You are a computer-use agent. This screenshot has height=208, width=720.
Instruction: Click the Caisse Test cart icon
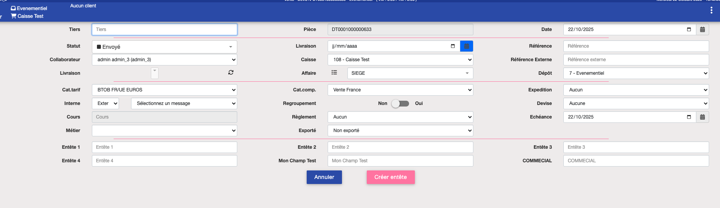pyautogui.click(x=14, y=16)
